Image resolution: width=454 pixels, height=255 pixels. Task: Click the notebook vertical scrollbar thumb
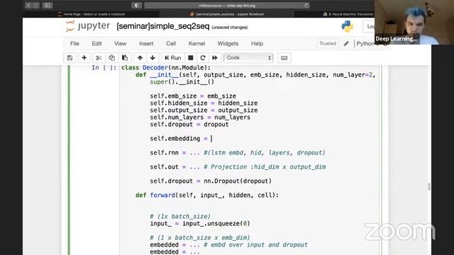tap(429, 187)
